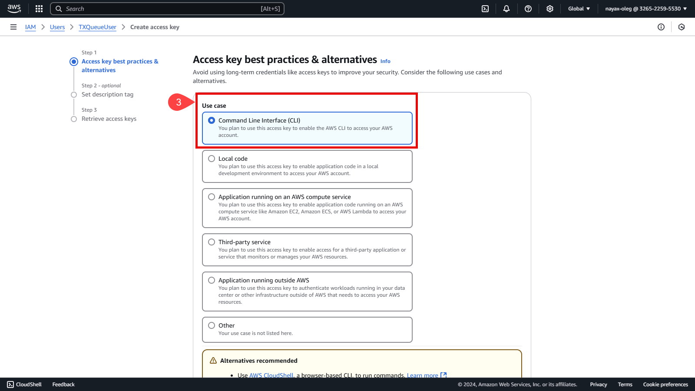Open Cookie preferences
Image resolution: width=695 pixels, height=391 pixels.
pyautogui.click(x=665, y=384)
